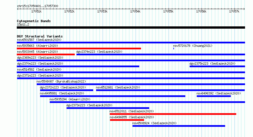Open nsv6512661 (Sedlazeck2020) label
This screenshot has height=137, width=253.
[118, 87]
